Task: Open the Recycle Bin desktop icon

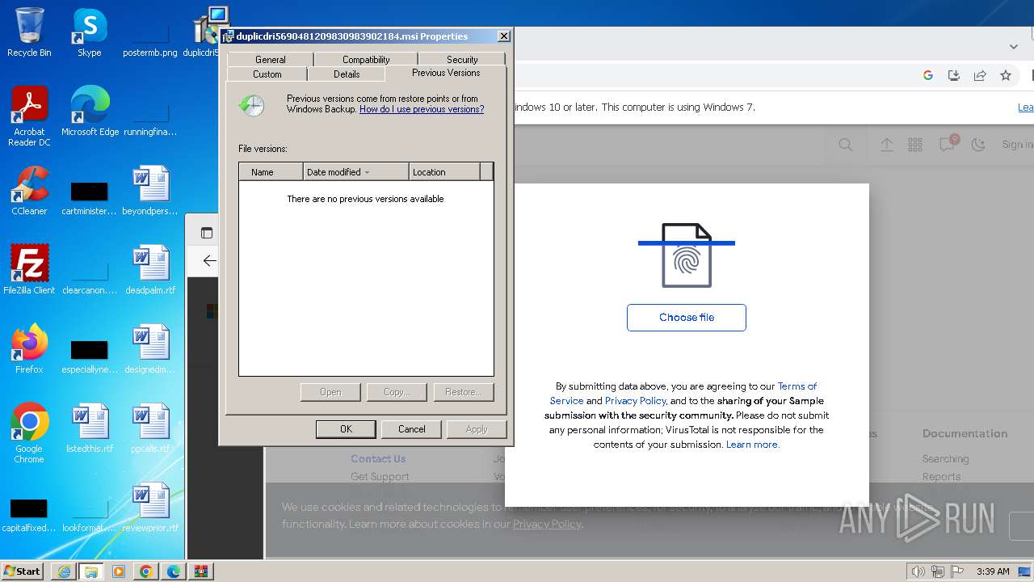Action: point(29,33)
